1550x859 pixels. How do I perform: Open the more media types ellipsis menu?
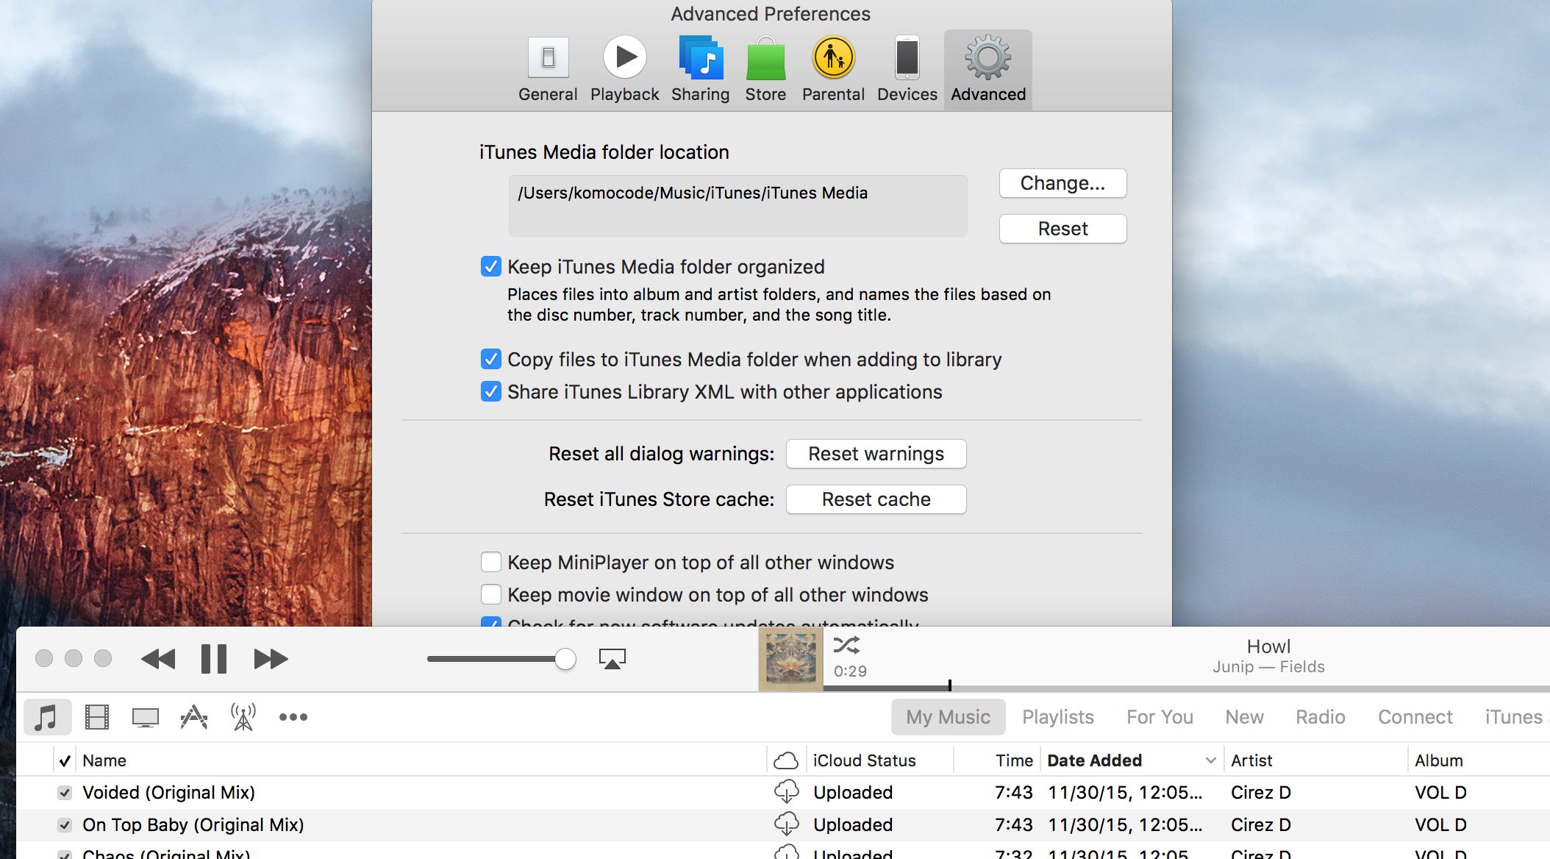(x=293, y=717)
